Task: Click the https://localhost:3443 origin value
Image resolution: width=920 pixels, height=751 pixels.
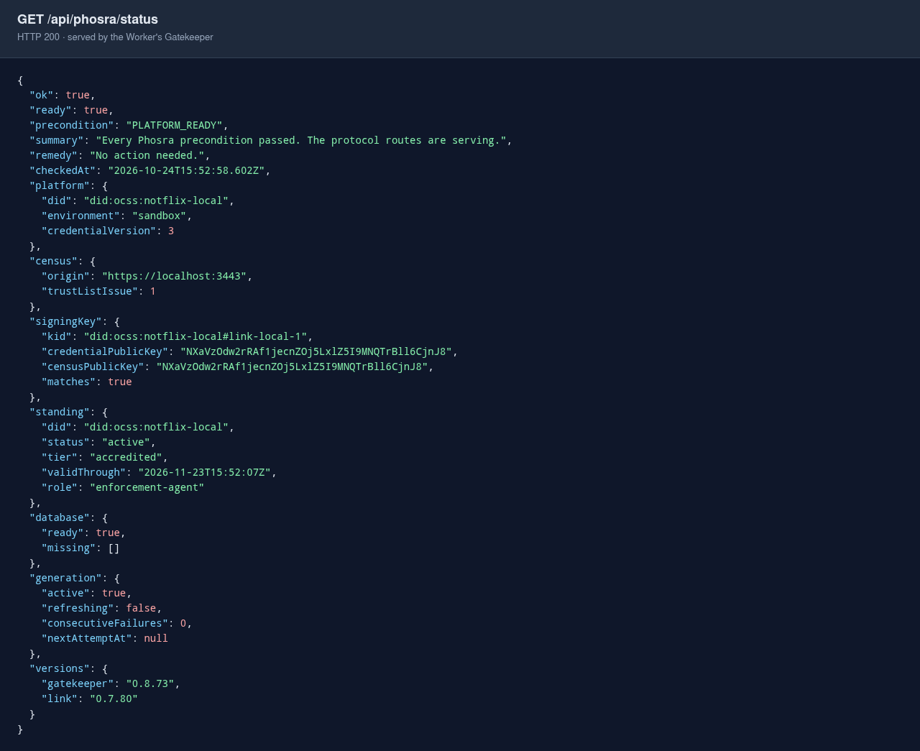Action: pos(175,276)
